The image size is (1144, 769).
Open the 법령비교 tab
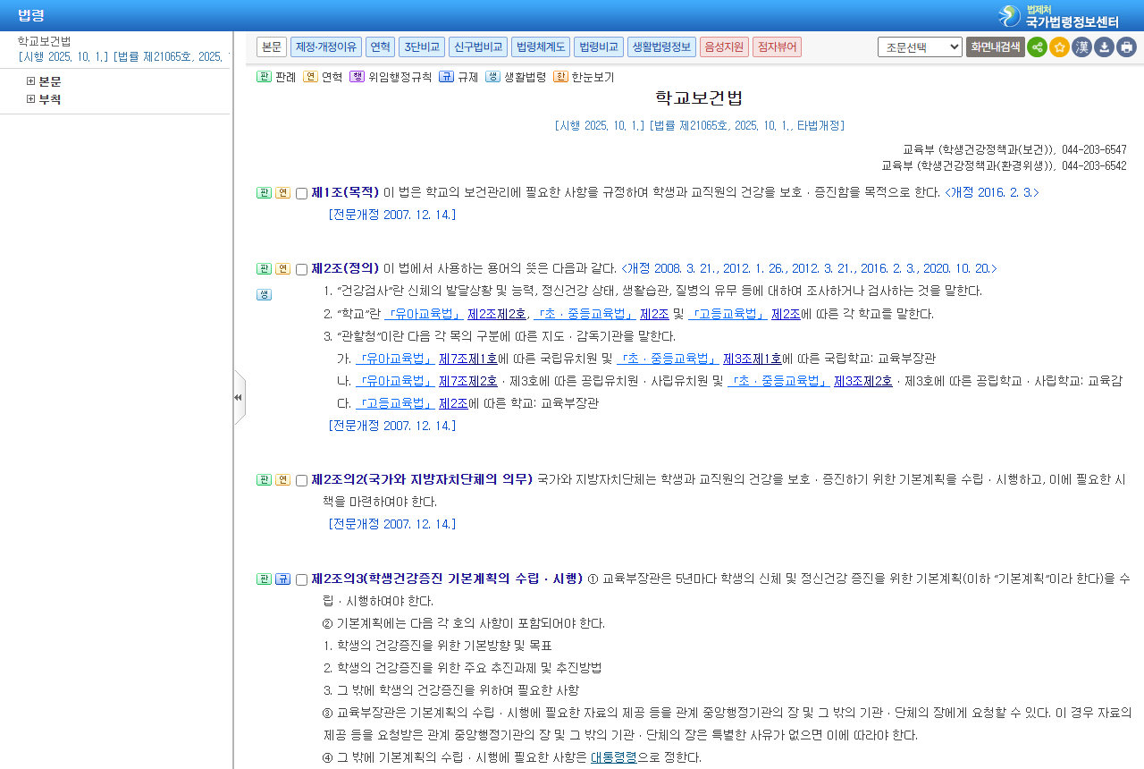(598, 46)
